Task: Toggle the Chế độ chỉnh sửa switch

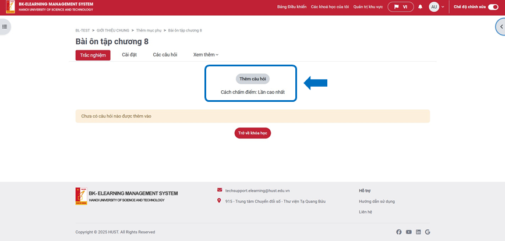Action: [x=493, y=7]
